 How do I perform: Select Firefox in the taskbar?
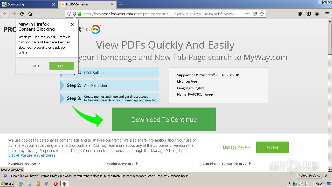click(64, 184)
